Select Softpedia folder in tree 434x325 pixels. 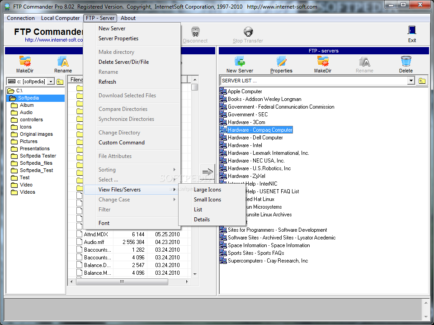pyautogui.click(x=28, y=98)
